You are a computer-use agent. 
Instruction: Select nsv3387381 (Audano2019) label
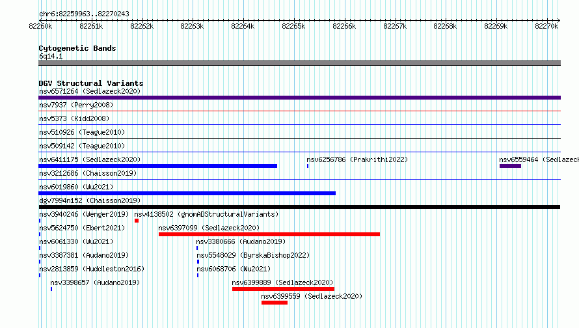tap(84, 255)
